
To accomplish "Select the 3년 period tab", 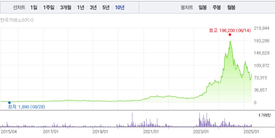I will click(93, 8).
